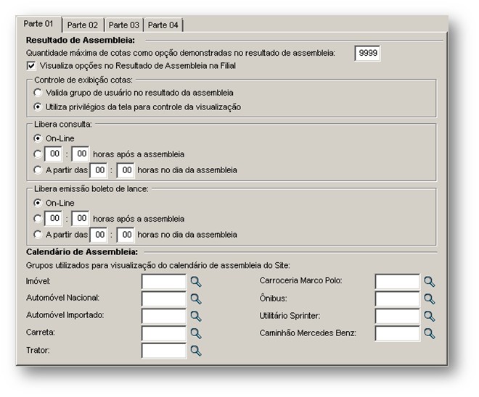
Task: Select Utiliza privilégios da tela radio option
Action: [x=38, y=106]
